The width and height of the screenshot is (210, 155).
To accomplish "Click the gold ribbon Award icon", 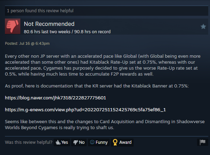I will click(x=115, y=142).
